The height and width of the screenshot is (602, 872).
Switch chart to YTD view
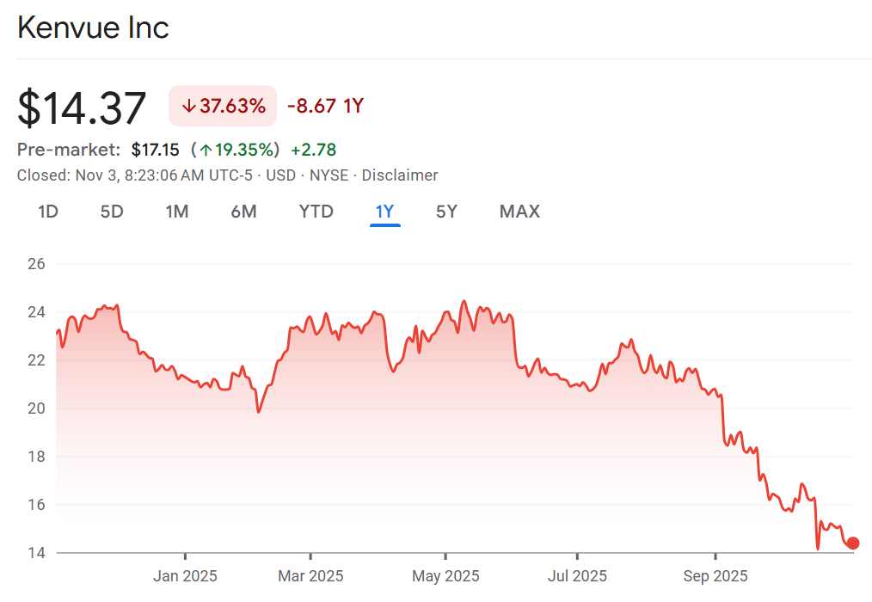[316, 212]
